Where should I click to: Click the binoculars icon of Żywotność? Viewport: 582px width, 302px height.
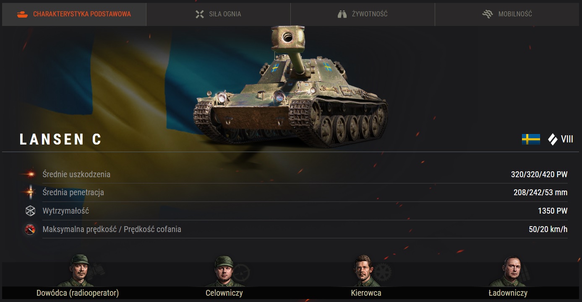[342, 14]
